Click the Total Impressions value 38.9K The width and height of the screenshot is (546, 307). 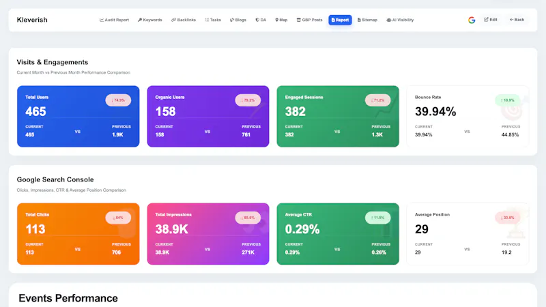(172, 229)
